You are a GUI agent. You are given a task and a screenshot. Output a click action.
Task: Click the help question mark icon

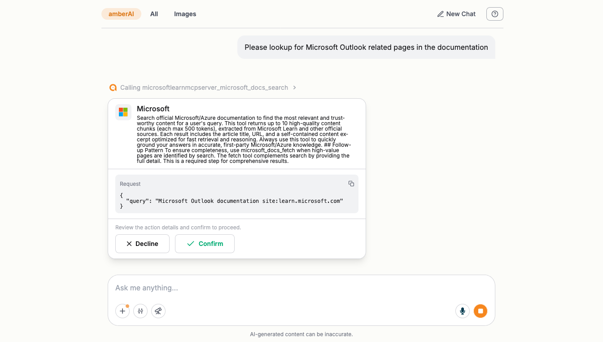495,14
